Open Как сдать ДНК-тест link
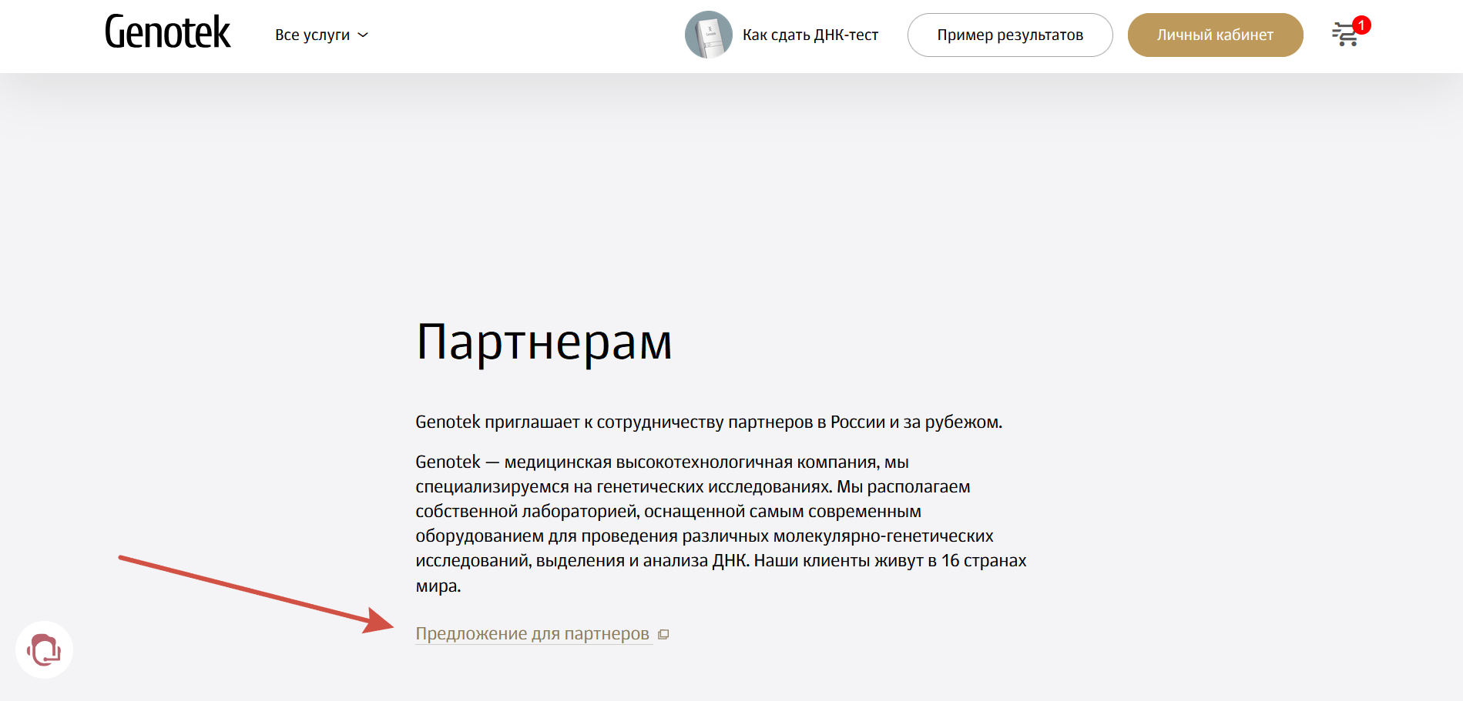Viewport: 1463px width, 701px height. [810, 35]
